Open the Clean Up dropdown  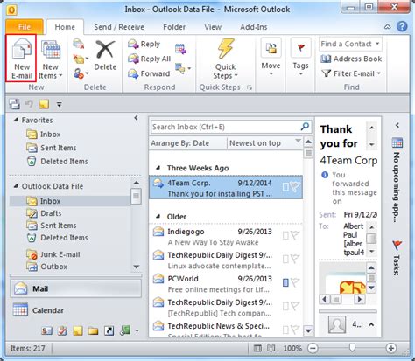click(x=81, y=59)
